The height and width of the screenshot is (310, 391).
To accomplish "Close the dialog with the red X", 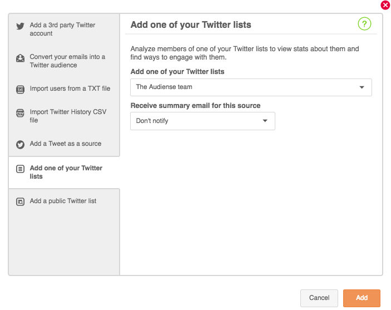I will click(385, 5).
